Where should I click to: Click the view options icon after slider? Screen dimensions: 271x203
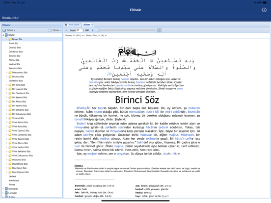pos(159,30)
